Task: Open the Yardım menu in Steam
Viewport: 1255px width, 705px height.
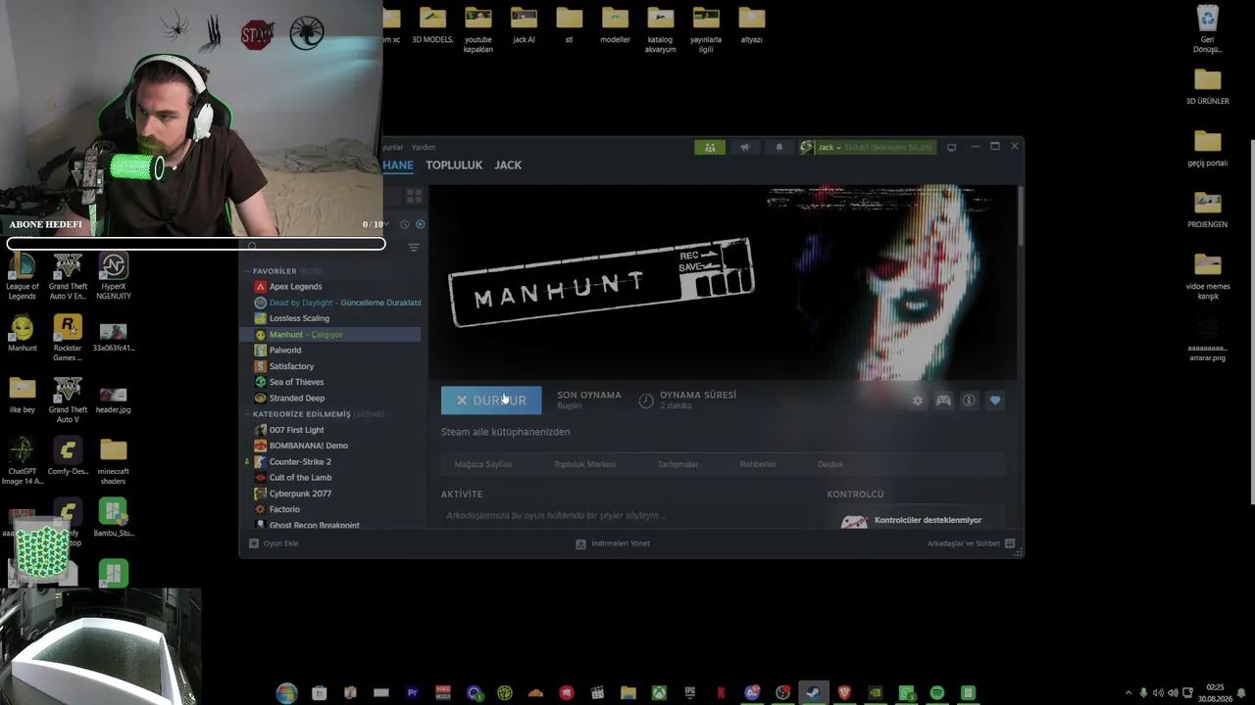Action: coord(424,147)
